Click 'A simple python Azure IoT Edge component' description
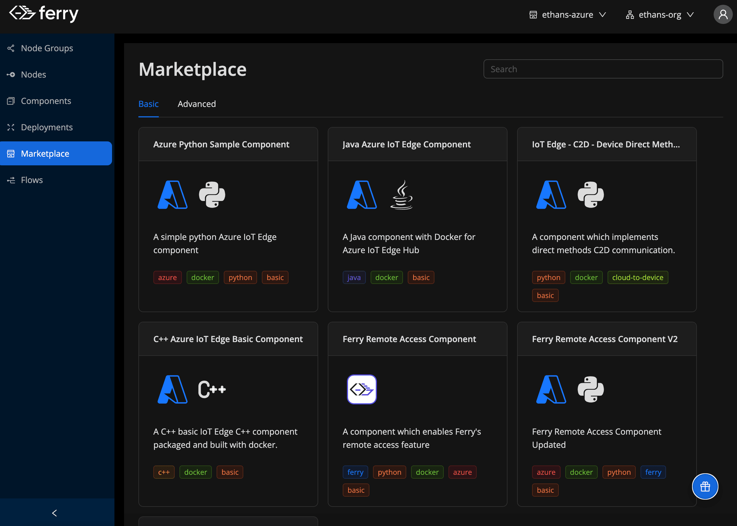Screen dimensions: 737x526 pyautogui.click(x=215, y=244)
